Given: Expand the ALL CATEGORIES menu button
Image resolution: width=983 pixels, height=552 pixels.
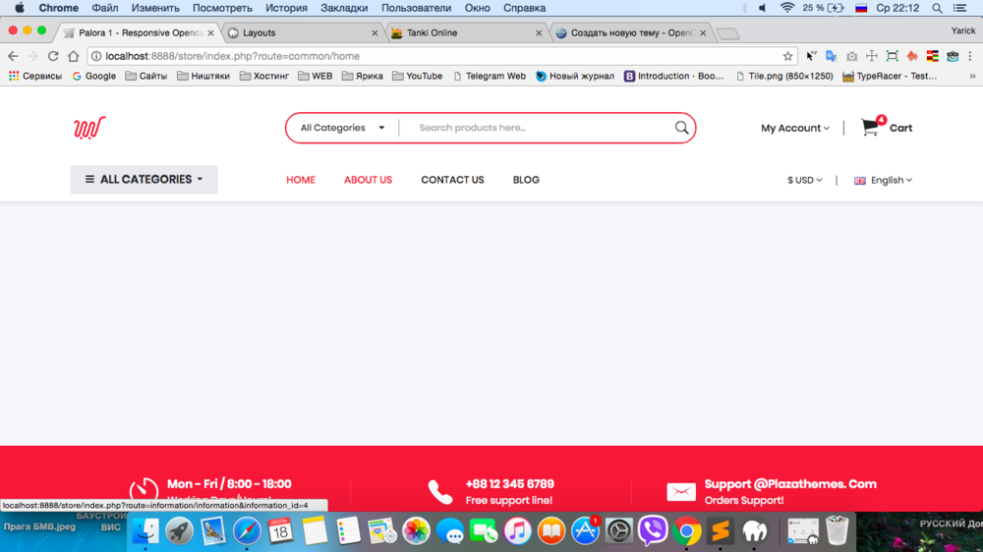Looking at the screenshot, I should (x=144, y=180).
